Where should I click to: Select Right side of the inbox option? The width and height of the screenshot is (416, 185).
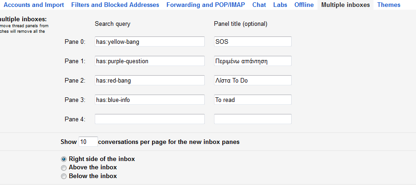tap(64, 159)
